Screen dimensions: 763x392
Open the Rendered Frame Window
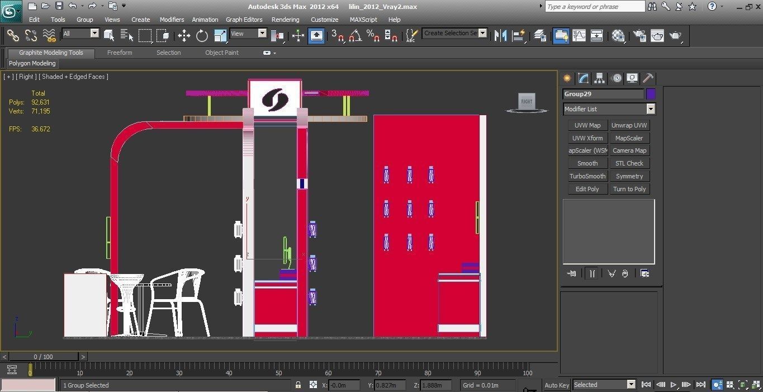(657, 36)
